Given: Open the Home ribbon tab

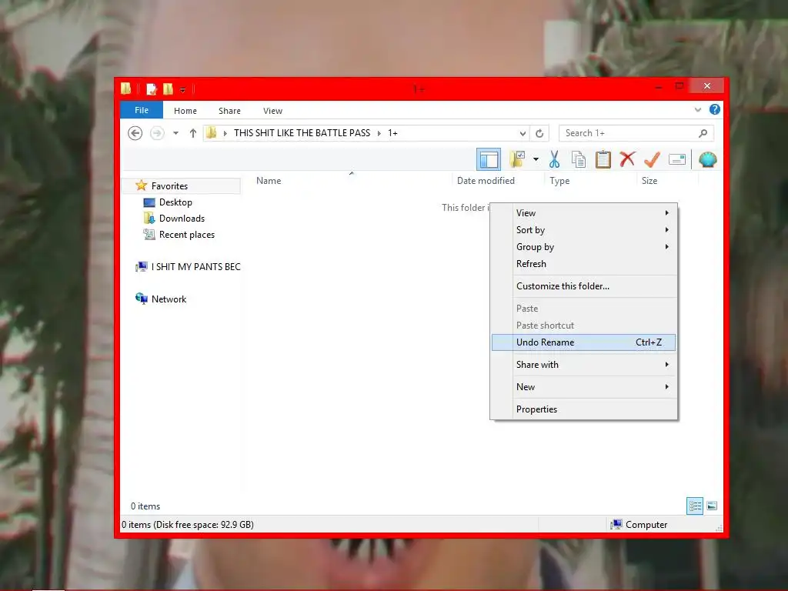Looking at the screenshot, I should 185,111.
